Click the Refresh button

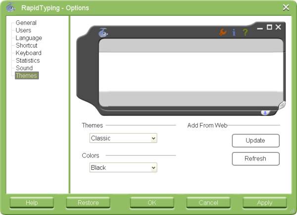256,158
